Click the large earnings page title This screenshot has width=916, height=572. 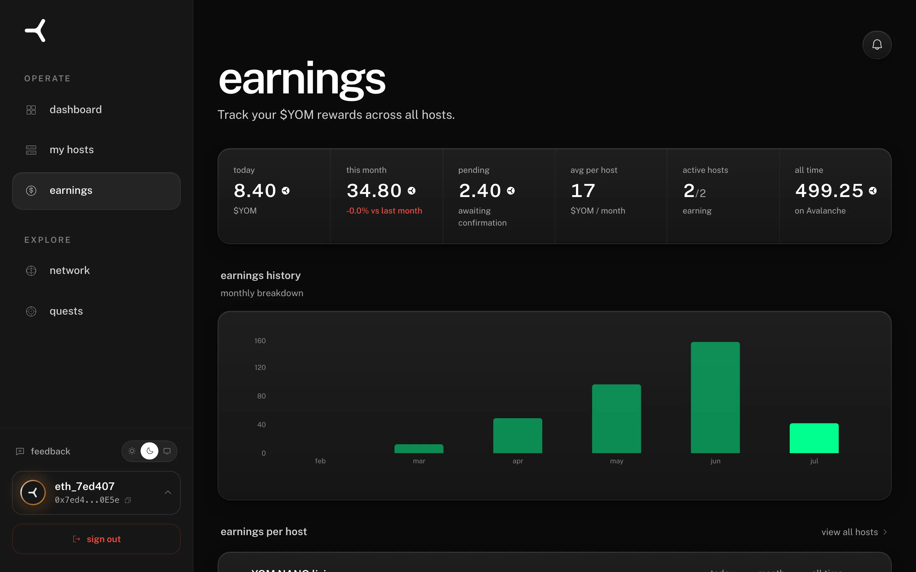(302, 80)
